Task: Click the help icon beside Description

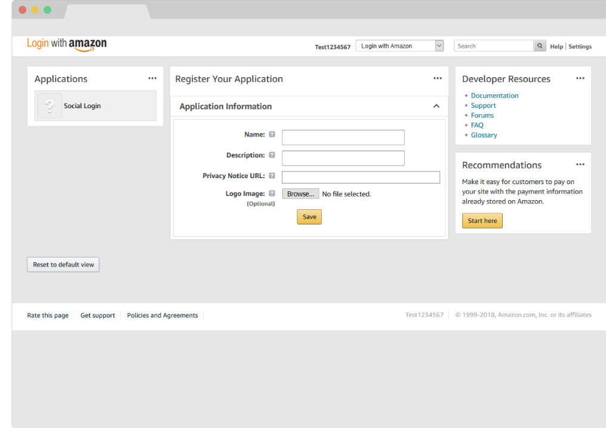Action: tap(272, 155)
